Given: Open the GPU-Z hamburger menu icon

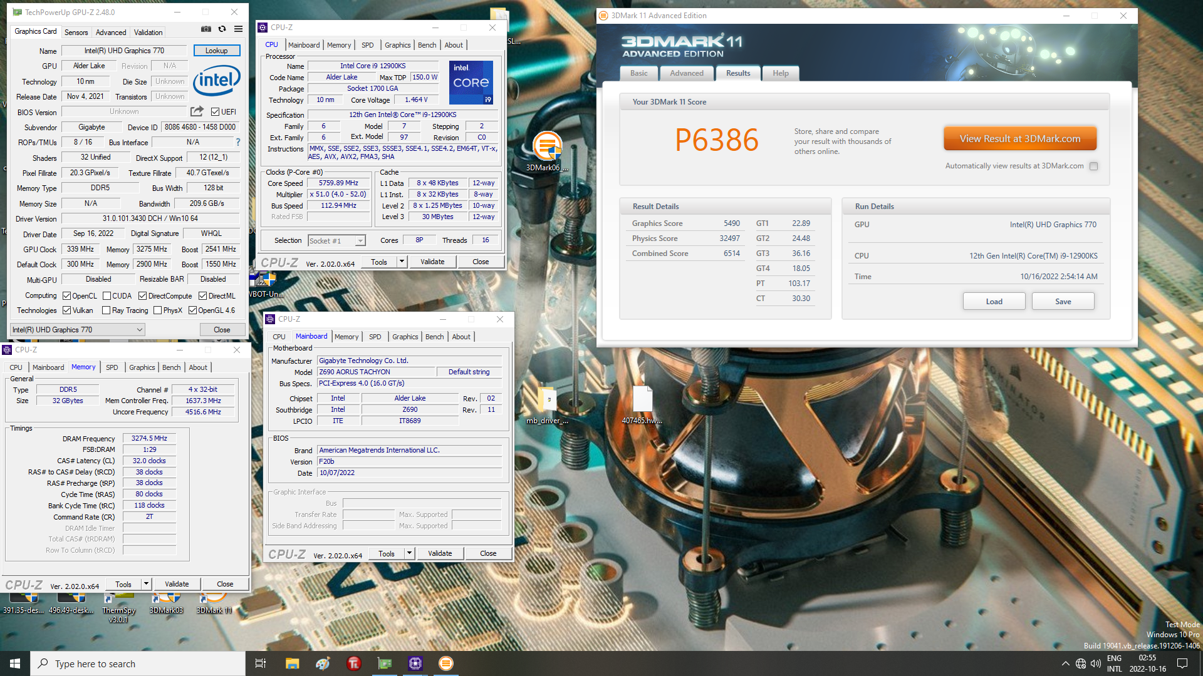Looking at the screenshot, I should pyautogui.click(x=238, y=29).
